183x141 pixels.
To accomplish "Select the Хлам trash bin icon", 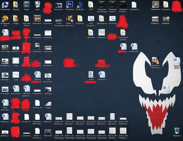I will [38, 4].
